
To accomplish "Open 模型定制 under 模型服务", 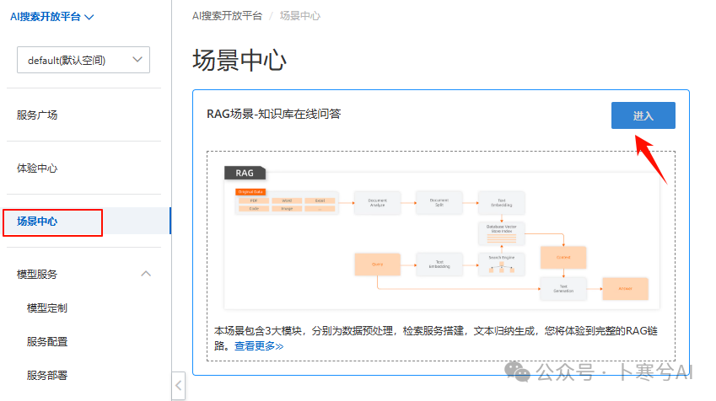I will pos(47,308).
